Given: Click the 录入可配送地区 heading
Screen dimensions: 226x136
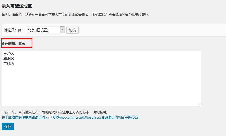Looking at the screenshot, I should coord(17,6).
